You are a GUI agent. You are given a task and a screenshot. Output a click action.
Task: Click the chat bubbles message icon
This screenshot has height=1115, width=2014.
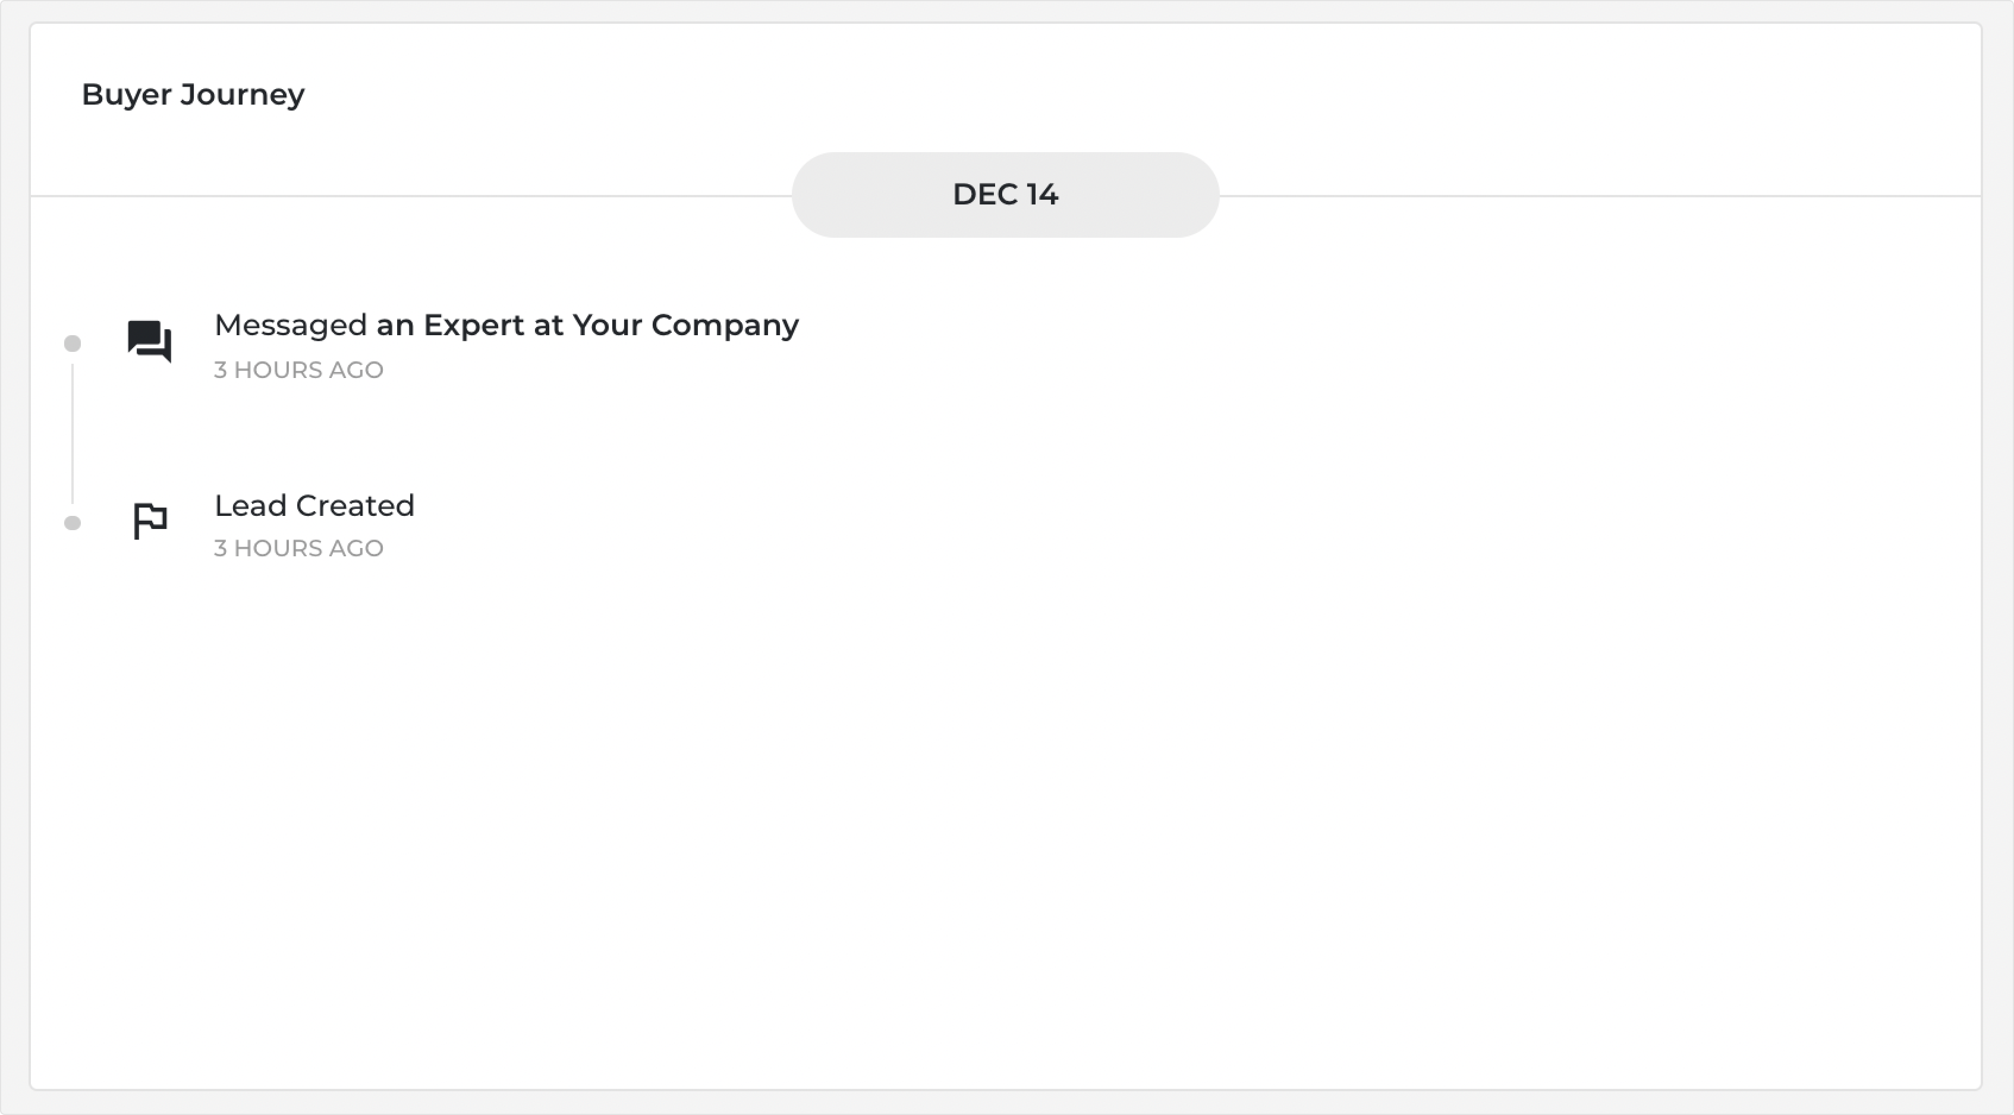coord(149,342)
